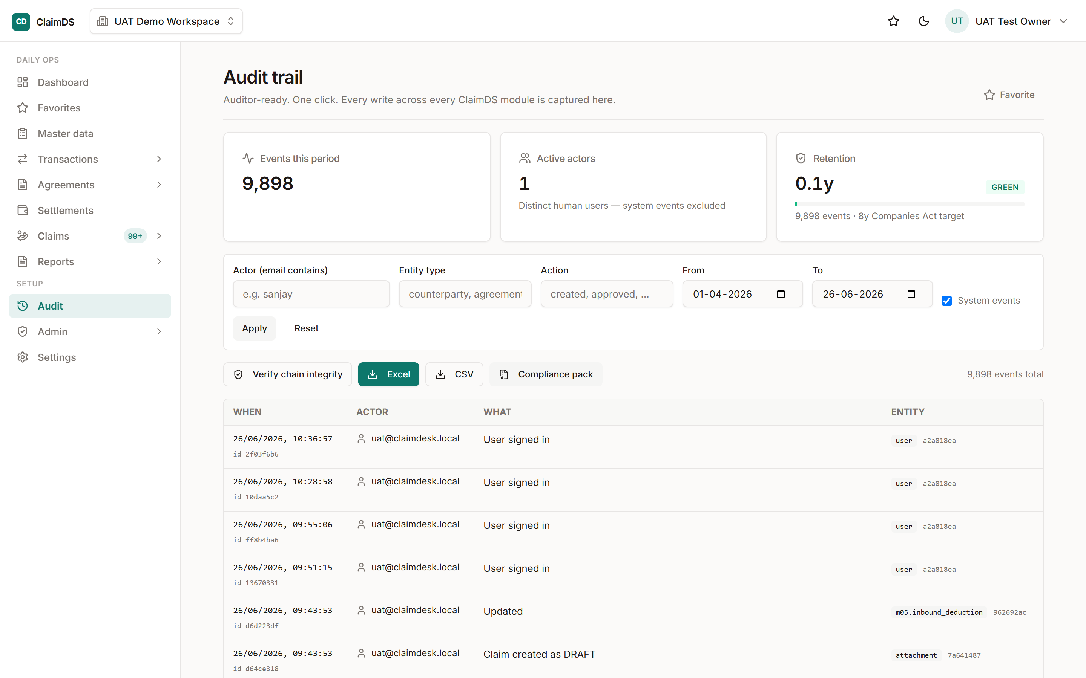Screen dimensions: 1086x678
Task: Export audit trail to Excel
Action: 389,374
